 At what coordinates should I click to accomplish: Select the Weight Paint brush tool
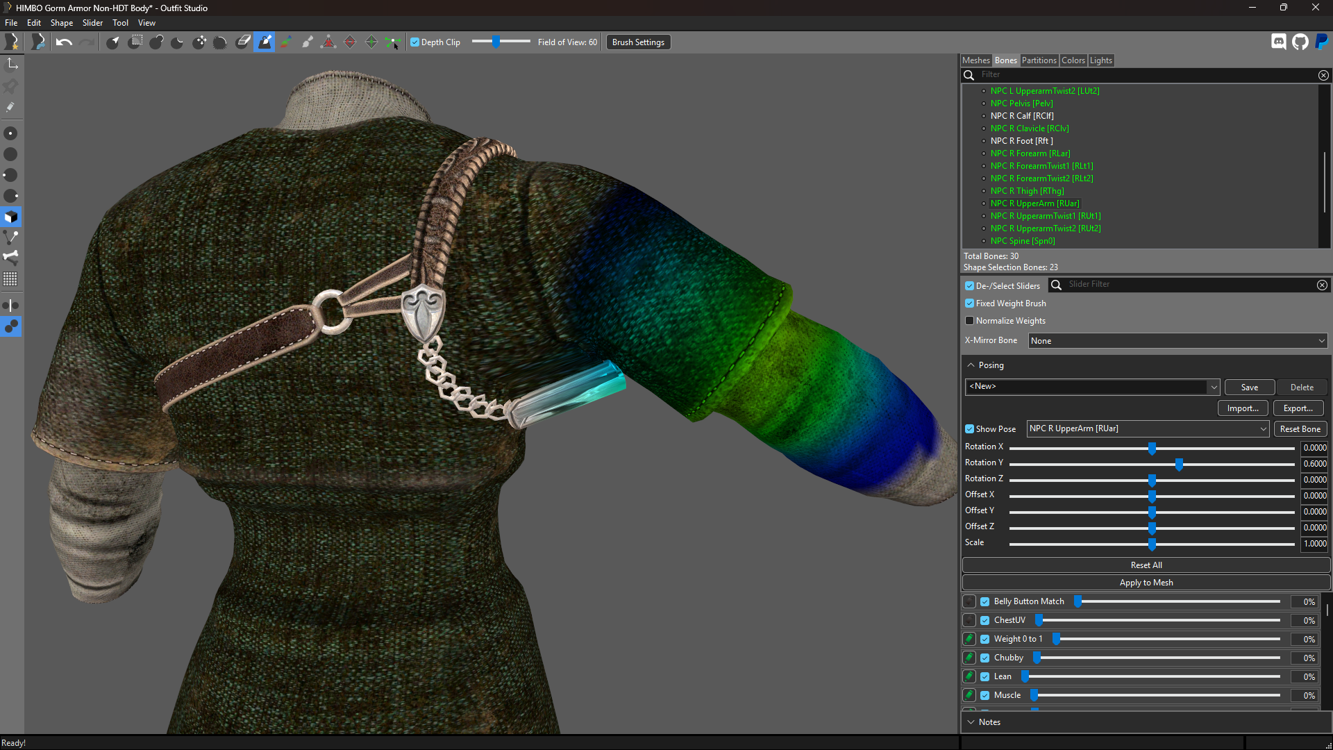(x=265, y=42)
